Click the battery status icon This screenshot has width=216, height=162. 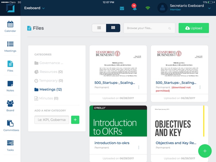tap(211, 2)
